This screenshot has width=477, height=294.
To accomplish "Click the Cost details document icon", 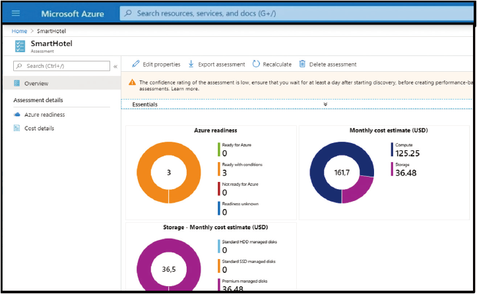I will pos(16,129).
